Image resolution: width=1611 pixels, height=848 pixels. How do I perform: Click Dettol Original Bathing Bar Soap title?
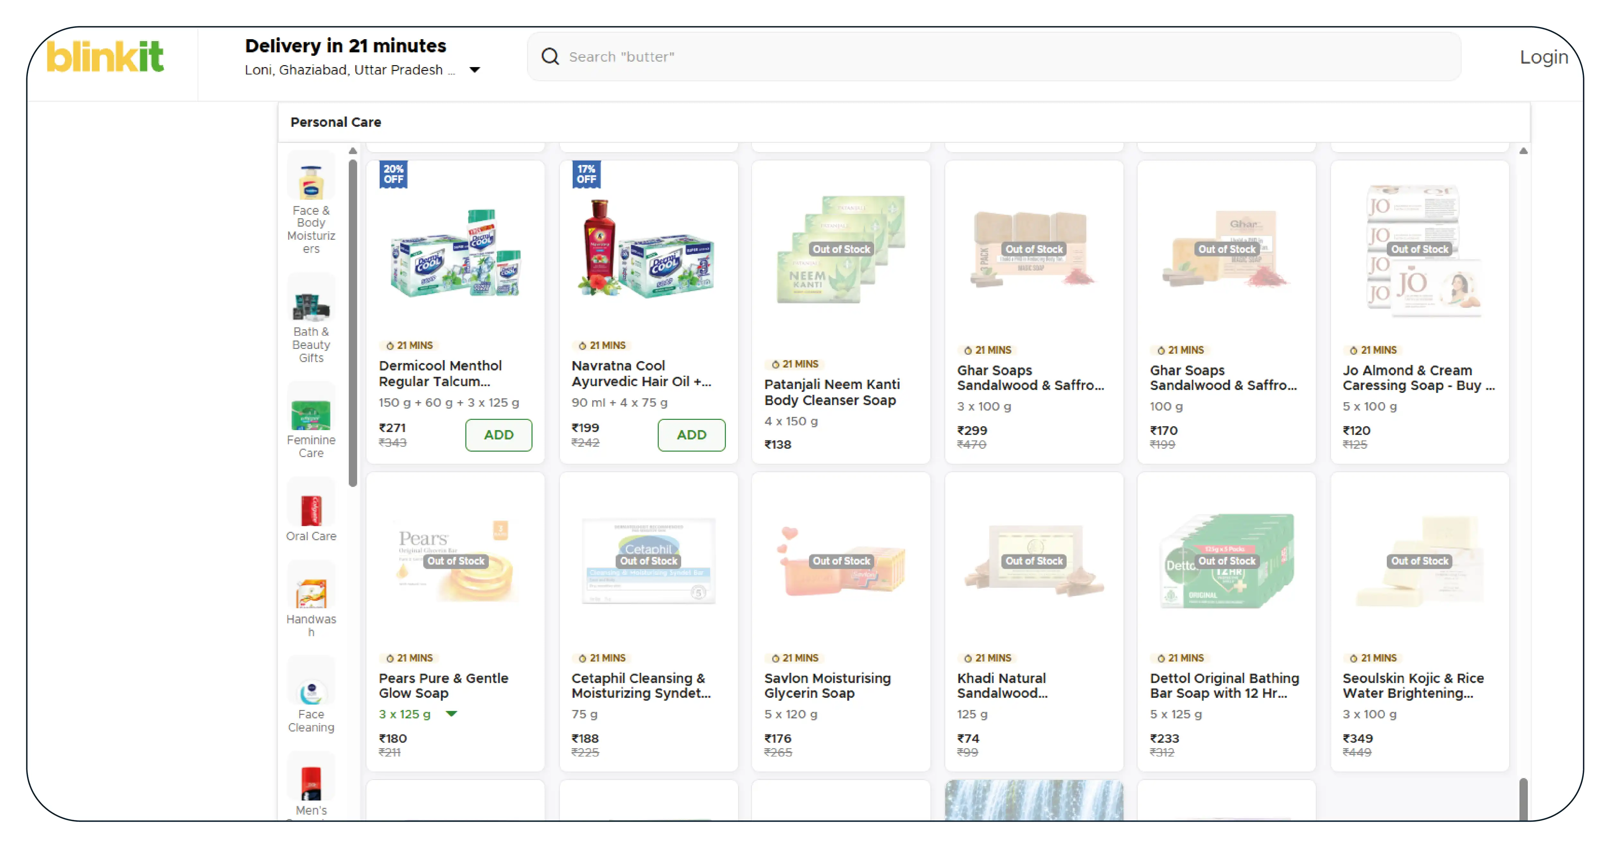coord(1224,686)
